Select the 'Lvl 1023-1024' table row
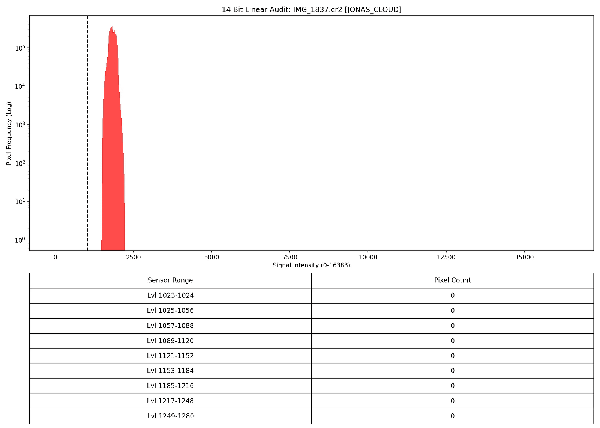The width and height of the screenshot is (600, 428). point(171,295)
